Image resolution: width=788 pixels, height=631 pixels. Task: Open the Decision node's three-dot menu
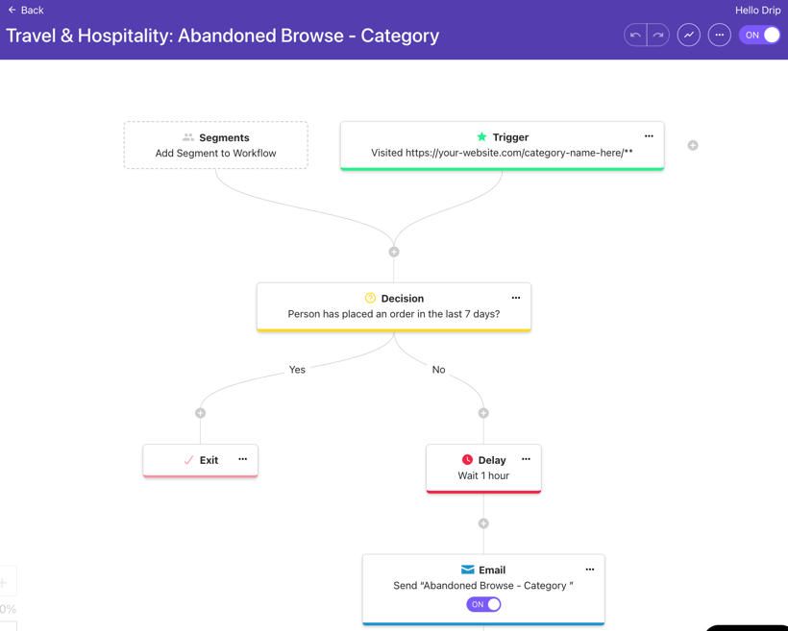tap(516, 298)
